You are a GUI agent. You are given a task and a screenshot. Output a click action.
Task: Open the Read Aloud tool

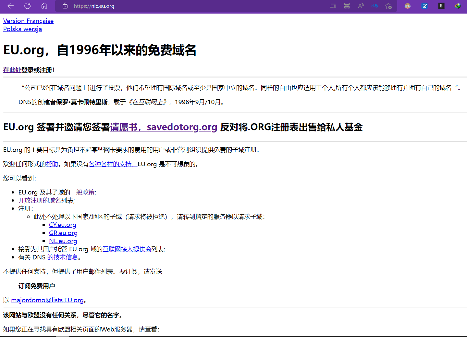361,6
